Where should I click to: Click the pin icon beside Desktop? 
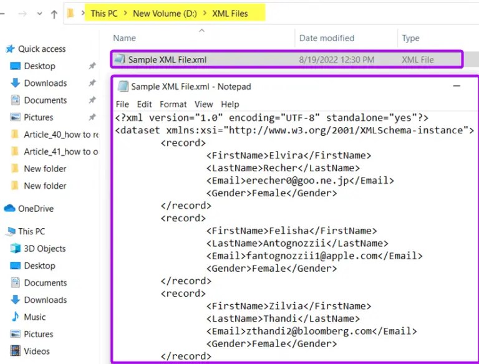92,66
